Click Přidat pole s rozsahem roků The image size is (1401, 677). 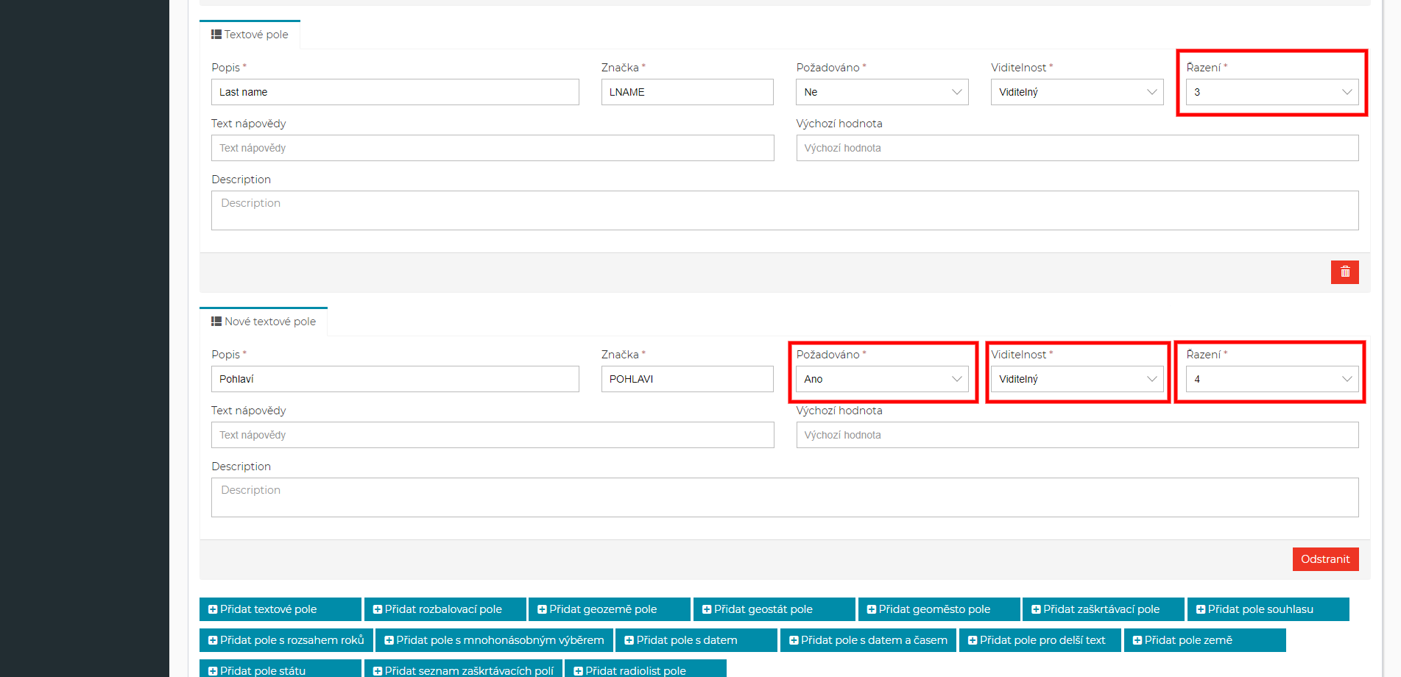point(286,640)
